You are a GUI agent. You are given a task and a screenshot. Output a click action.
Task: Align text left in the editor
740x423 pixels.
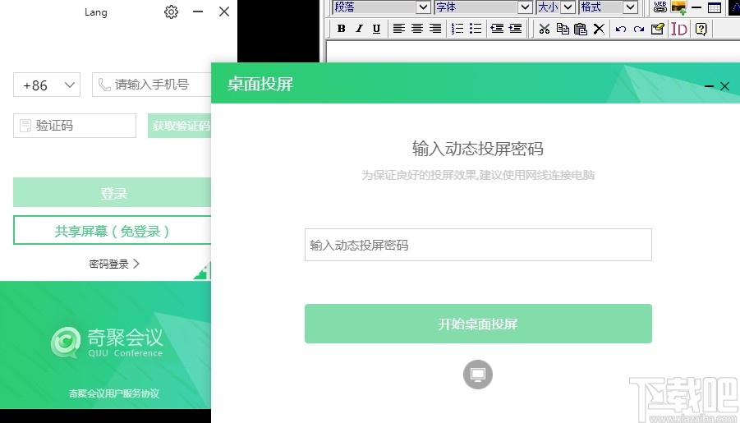coord(399,29)
